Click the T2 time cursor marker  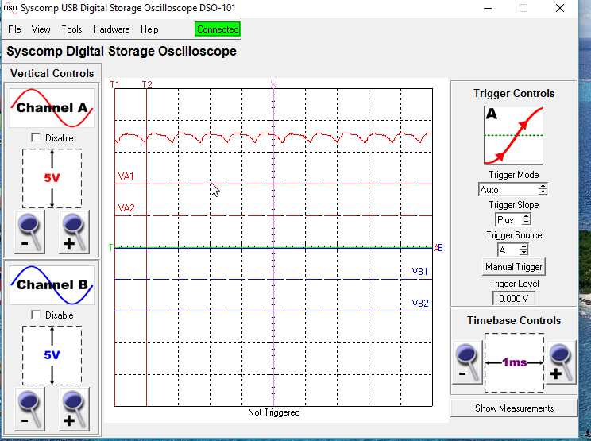coord(147,84)
